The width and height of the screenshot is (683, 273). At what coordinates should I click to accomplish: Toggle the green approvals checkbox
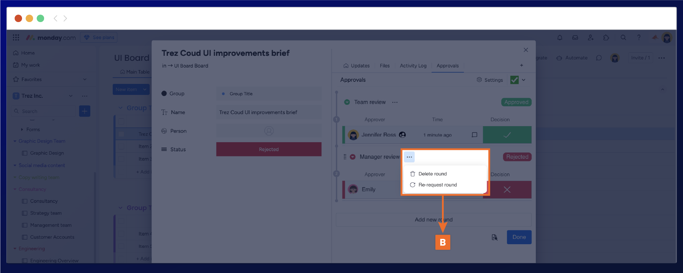coord(514,80)
